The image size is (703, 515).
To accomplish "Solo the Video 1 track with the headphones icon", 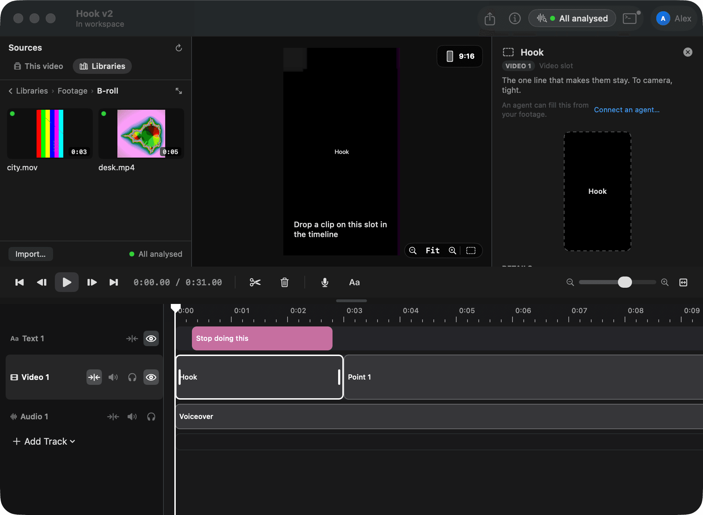I will click(x=132, y=377).
